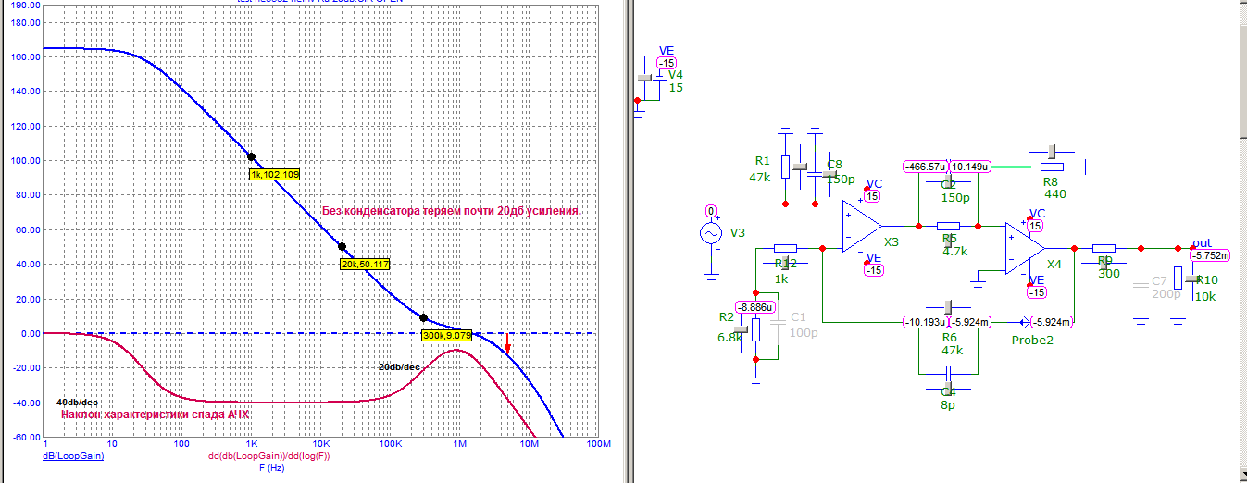Click the 1k,102.109 data point tag

274,174
